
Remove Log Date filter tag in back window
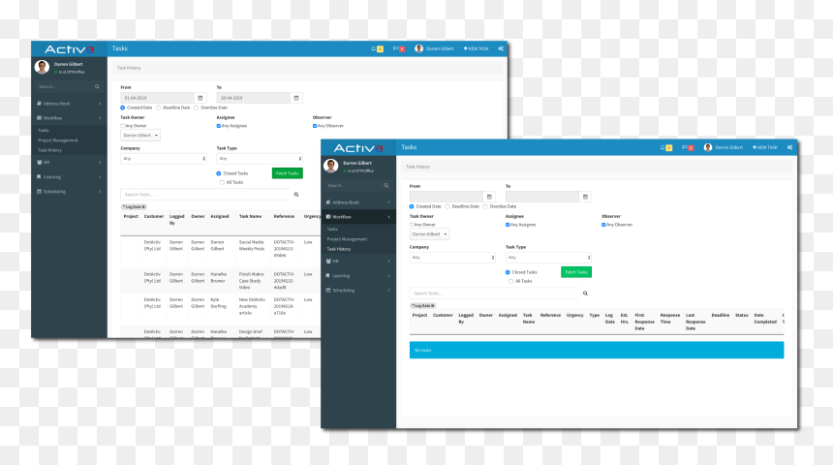coord(143,206)
